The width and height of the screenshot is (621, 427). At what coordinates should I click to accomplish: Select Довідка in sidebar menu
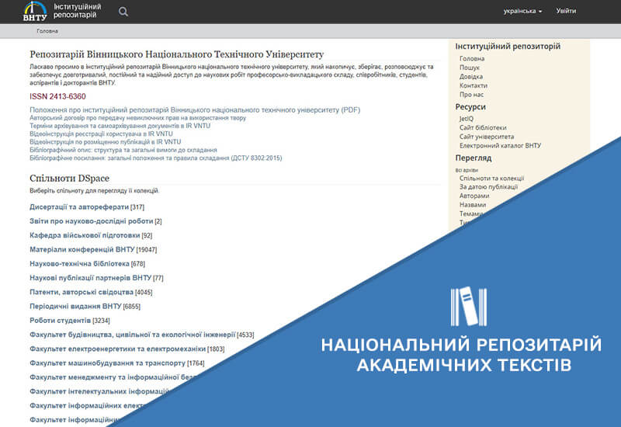(x=471, y=76)
